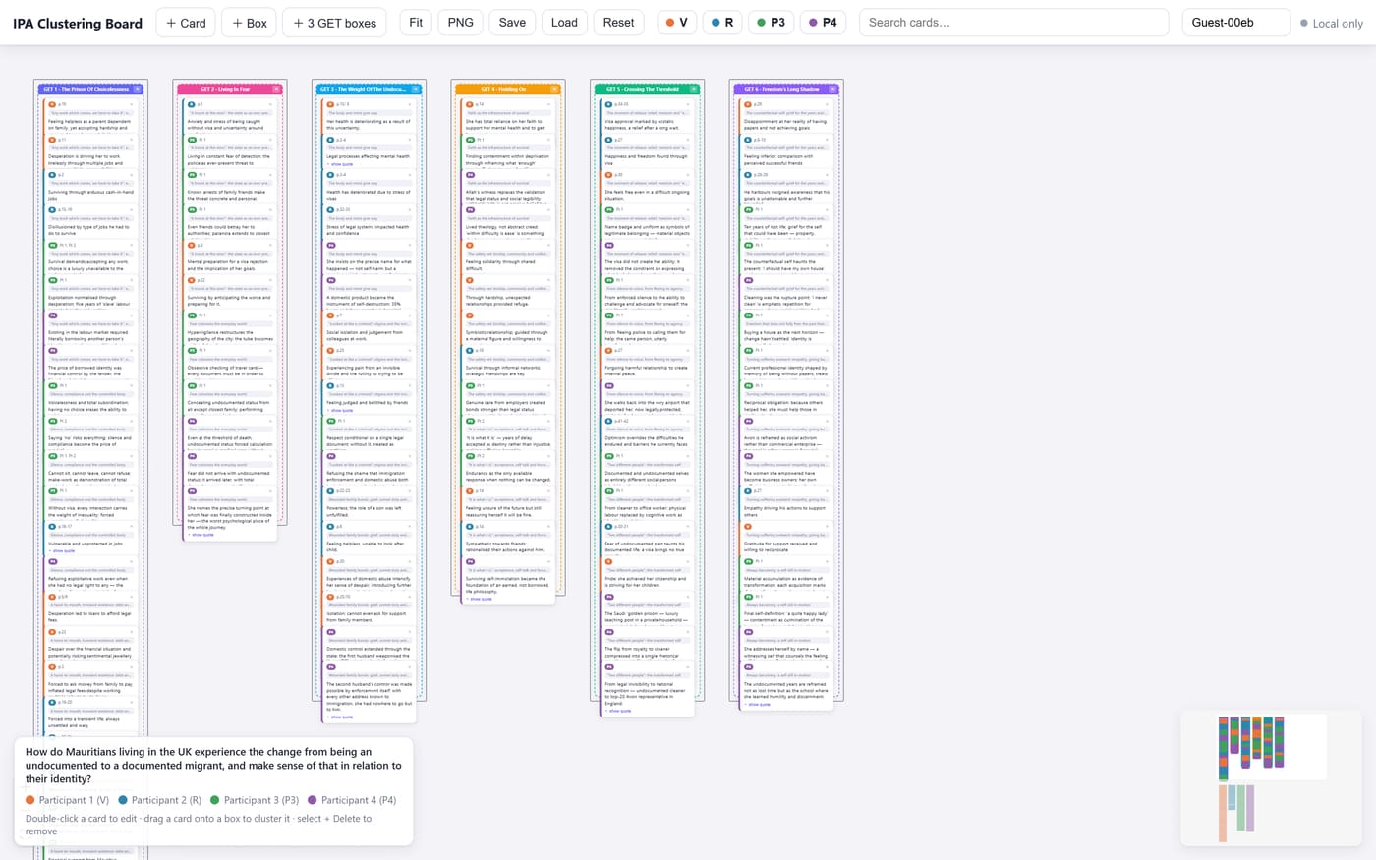Load a saved board

click(x=564, y=23)
